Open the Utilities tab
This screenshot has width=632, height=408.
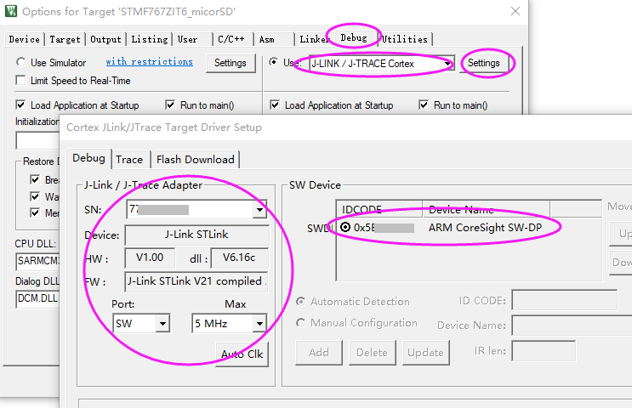405,39
